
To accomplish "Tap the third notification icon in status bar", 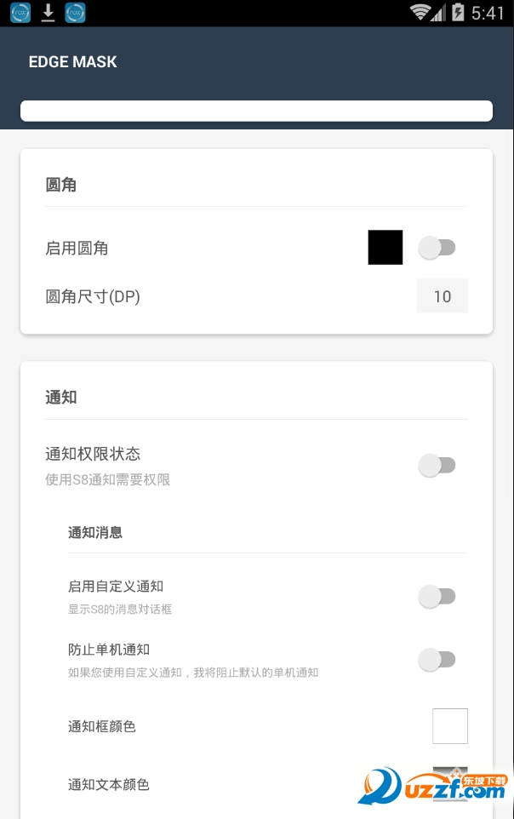I will 75,13.
